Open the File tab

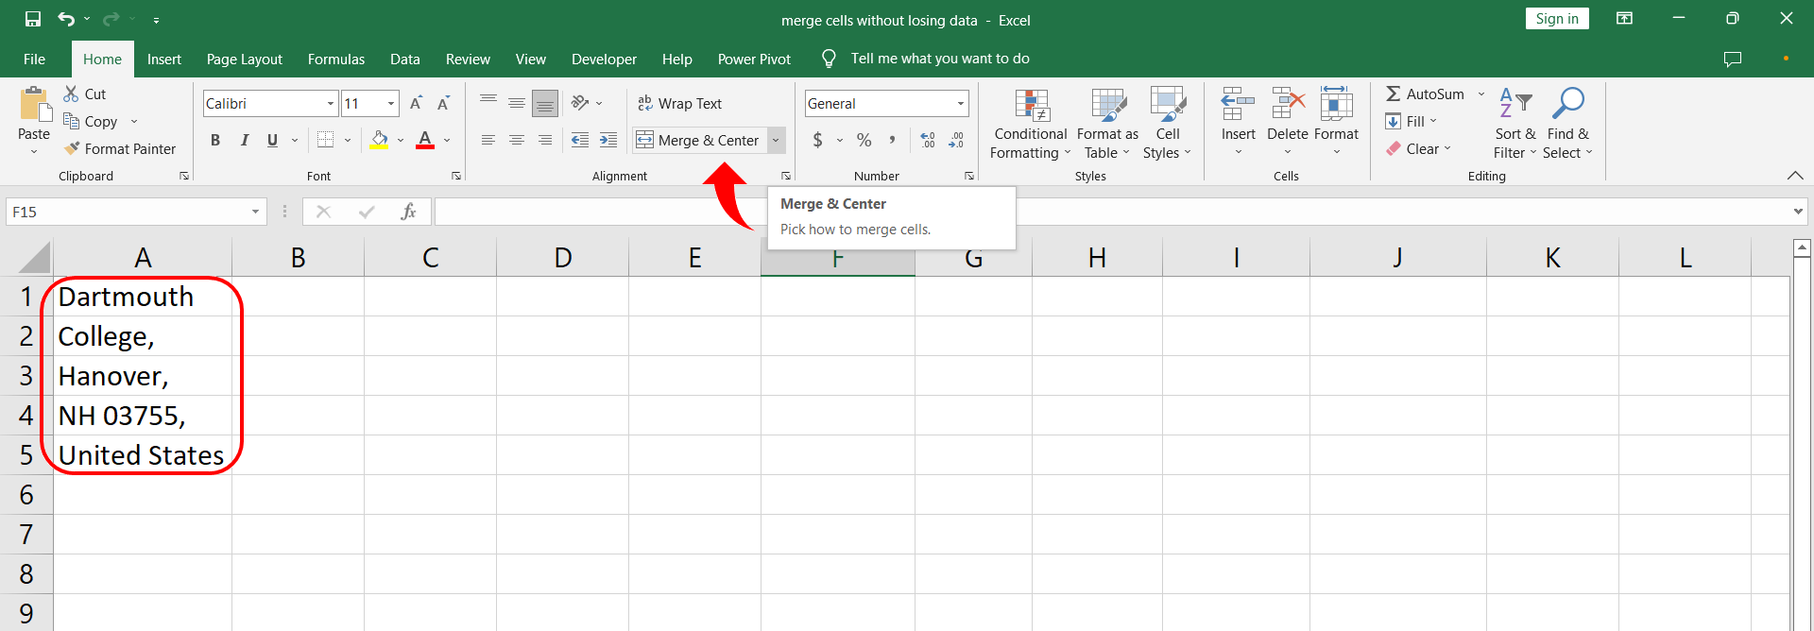[x=34, y=59]
